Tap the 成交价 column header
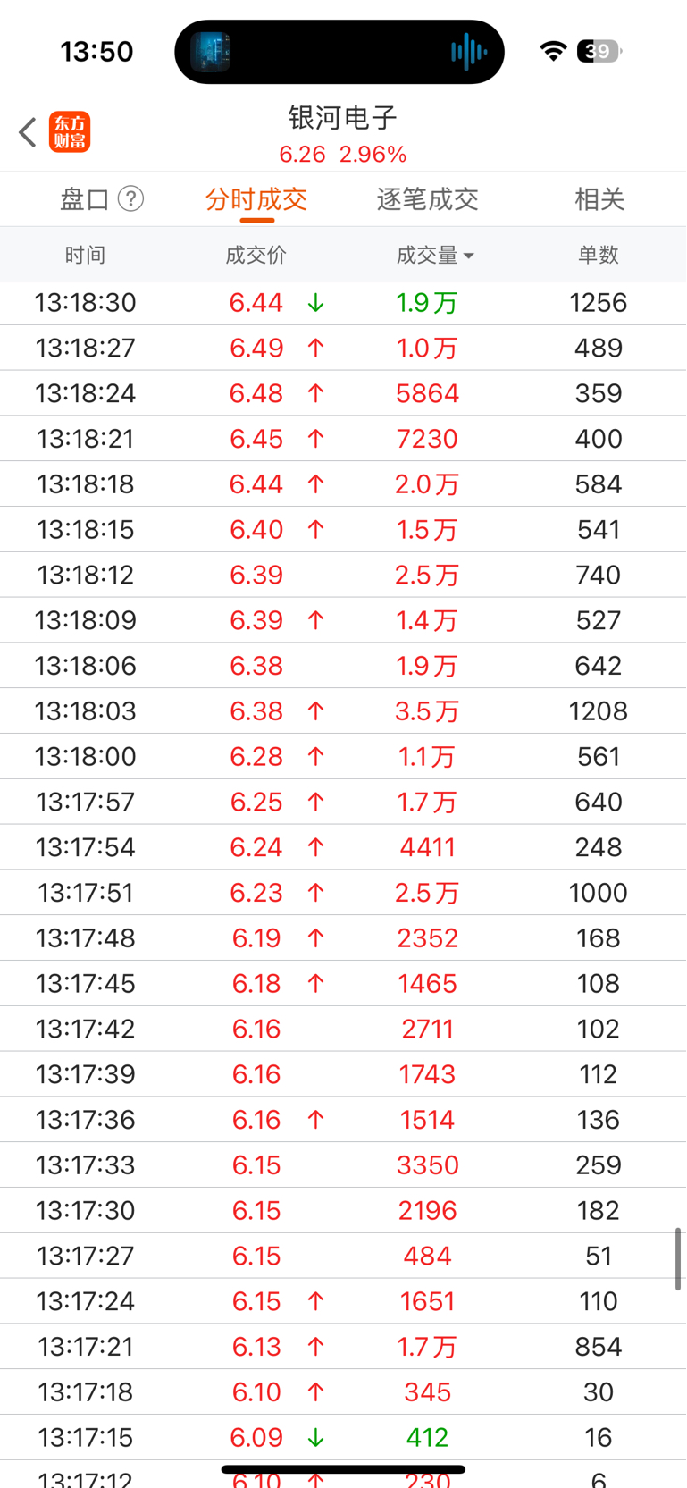Screen dimensions: 687x1488 pyautogui.click(x=256, y=256)
